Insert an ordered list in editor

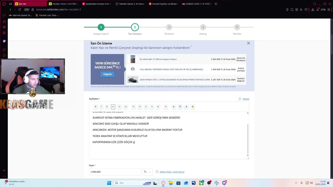140,107
